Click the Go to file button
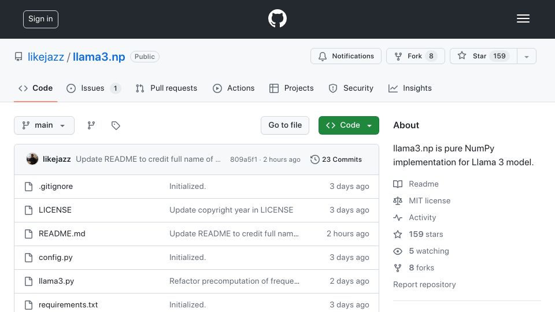 285,125
